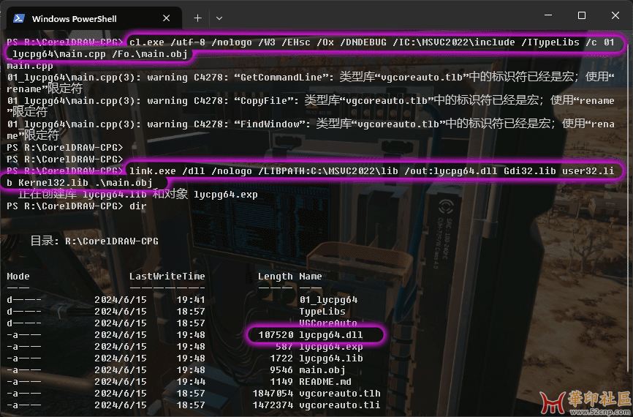
Task: Minimize the terminal window
Action: click(x=547, y=15)
